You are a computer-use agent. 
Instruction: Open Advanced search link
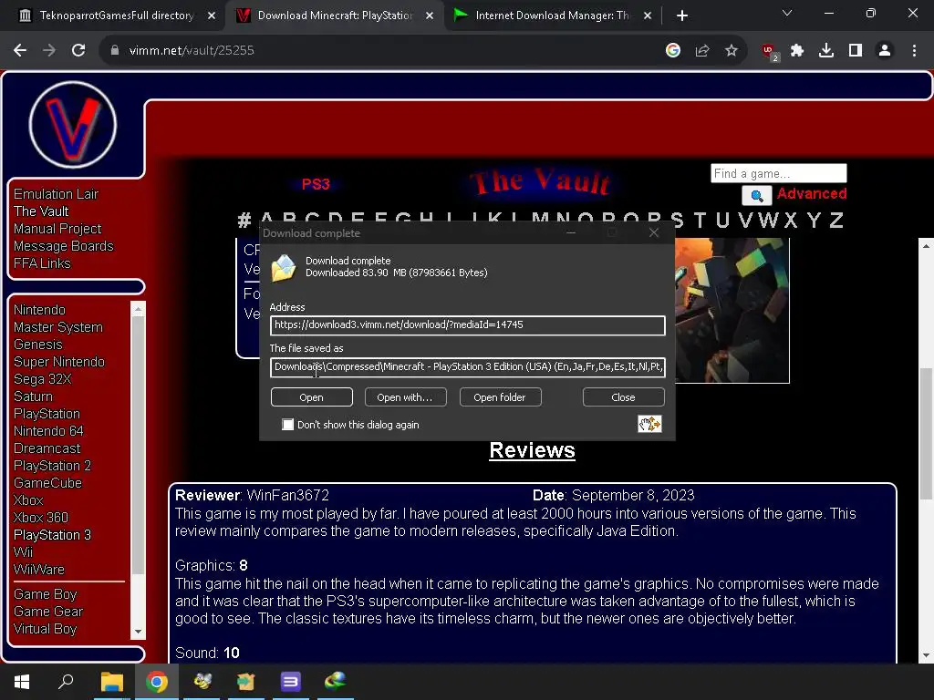coord(812,193)
